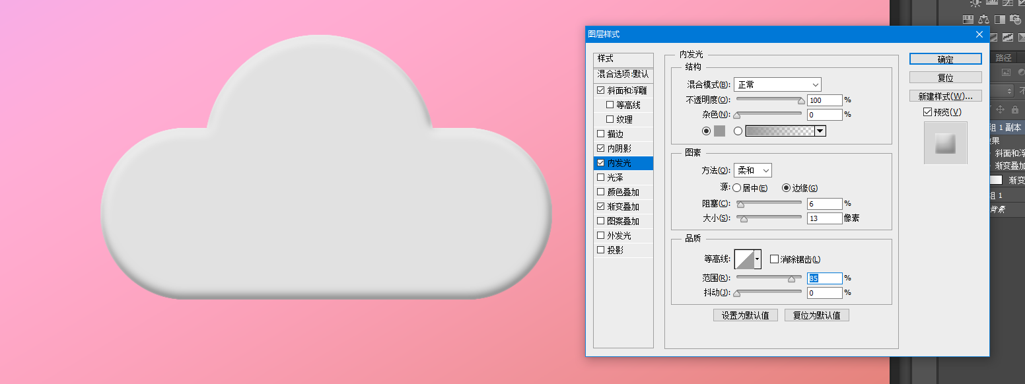Screen dimensions: 1025x384
Task: Open the 渐变叠加 settings by its label
Action: coord(623,207)
